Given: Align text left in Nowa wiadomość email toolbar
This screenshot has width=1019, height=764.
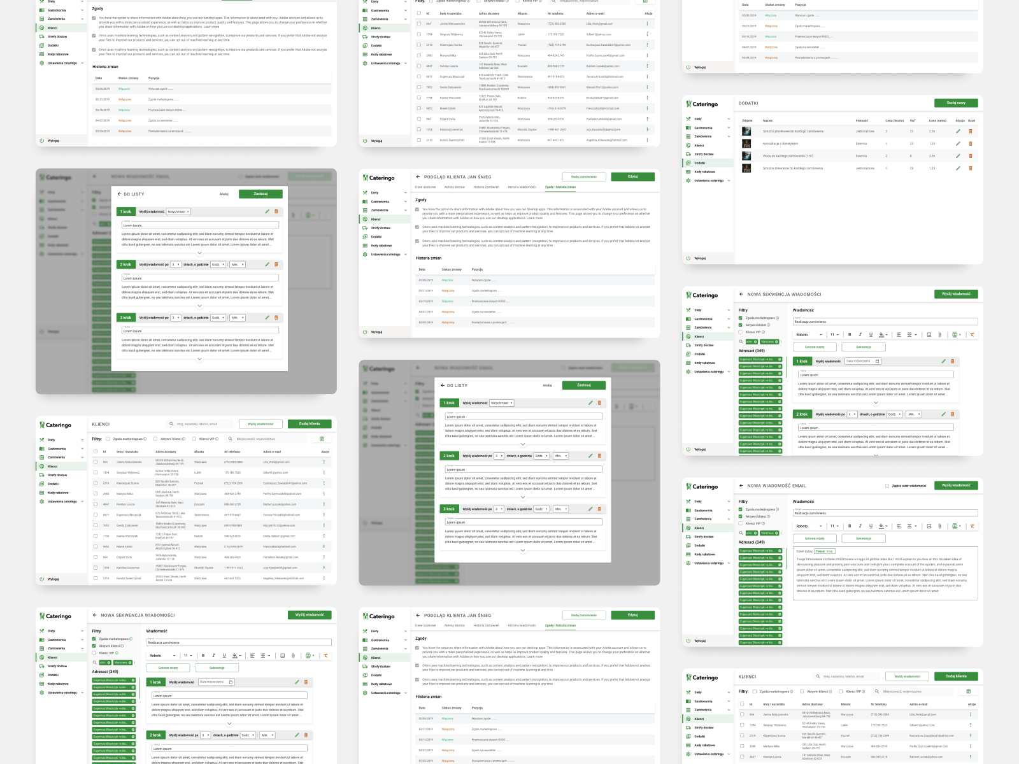Looking at the screenshot, I should 899,526.
